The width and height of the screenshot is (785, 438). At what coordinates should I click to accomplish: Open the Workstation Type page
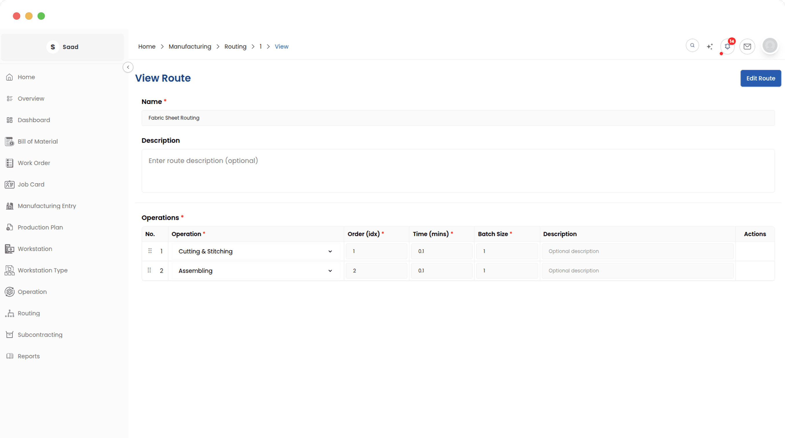pyautogui.click(x=42, y=270)
